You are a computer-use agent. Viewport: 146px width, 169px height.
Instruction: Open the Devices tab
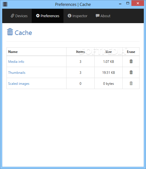[19, 16]
